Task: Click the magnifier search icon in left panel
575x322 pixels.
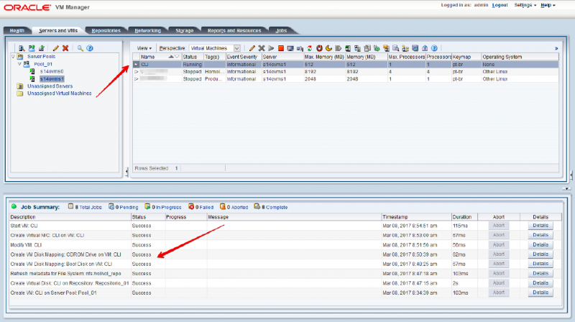Action: tap(80, 47)
